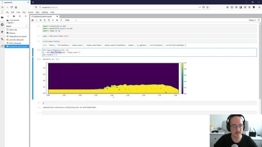Screen dimensions: 262x147
Task: Select periodic_hill.ipynb in the file list
Action: 17,40
